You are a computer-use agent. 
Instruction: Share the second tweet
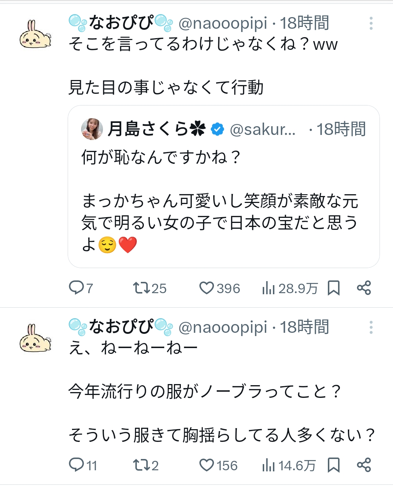(x=364, y=465)
